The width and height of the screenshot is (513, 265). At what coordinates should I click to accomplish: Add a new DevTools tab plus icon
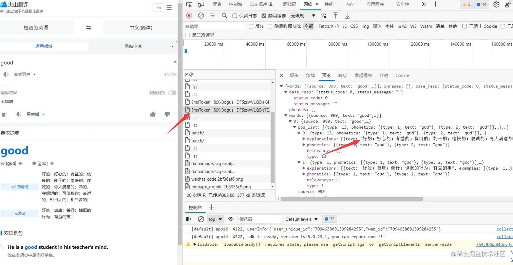[x=436, y=4]
